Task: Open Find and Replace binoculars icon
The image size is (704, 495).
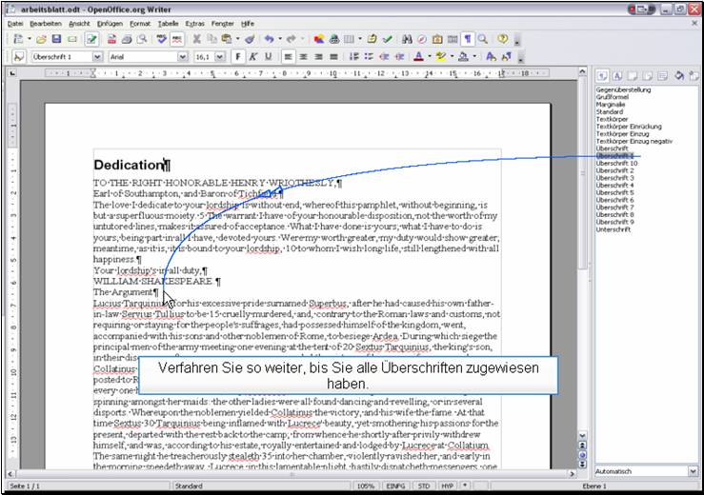Action: click(407, 39)
